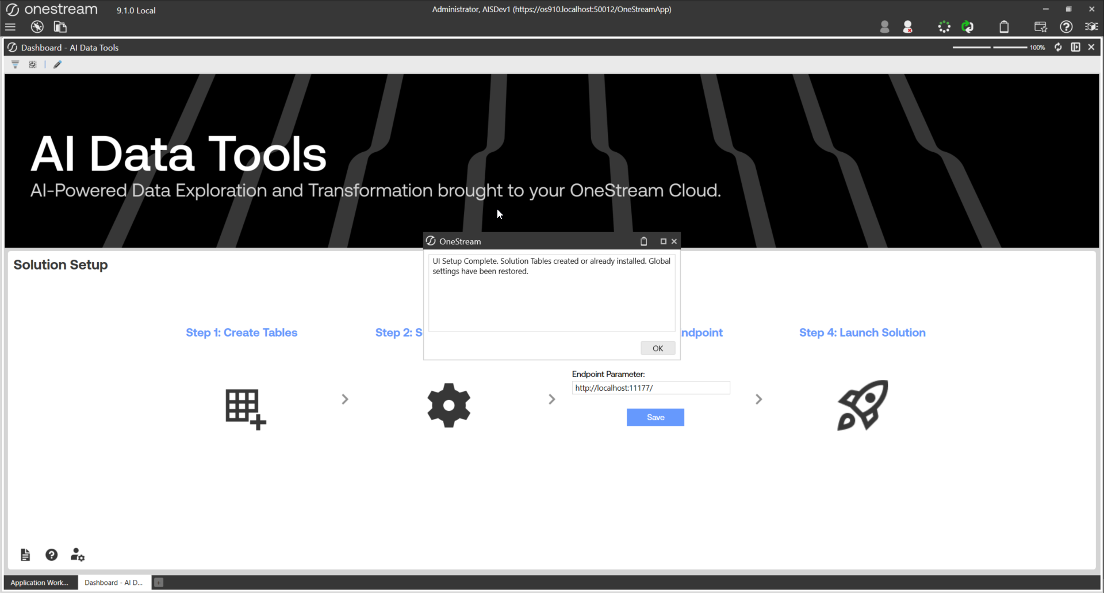Click the filter funnel icon
This screenshot has width=1104, height=593.
coord(16,65)
